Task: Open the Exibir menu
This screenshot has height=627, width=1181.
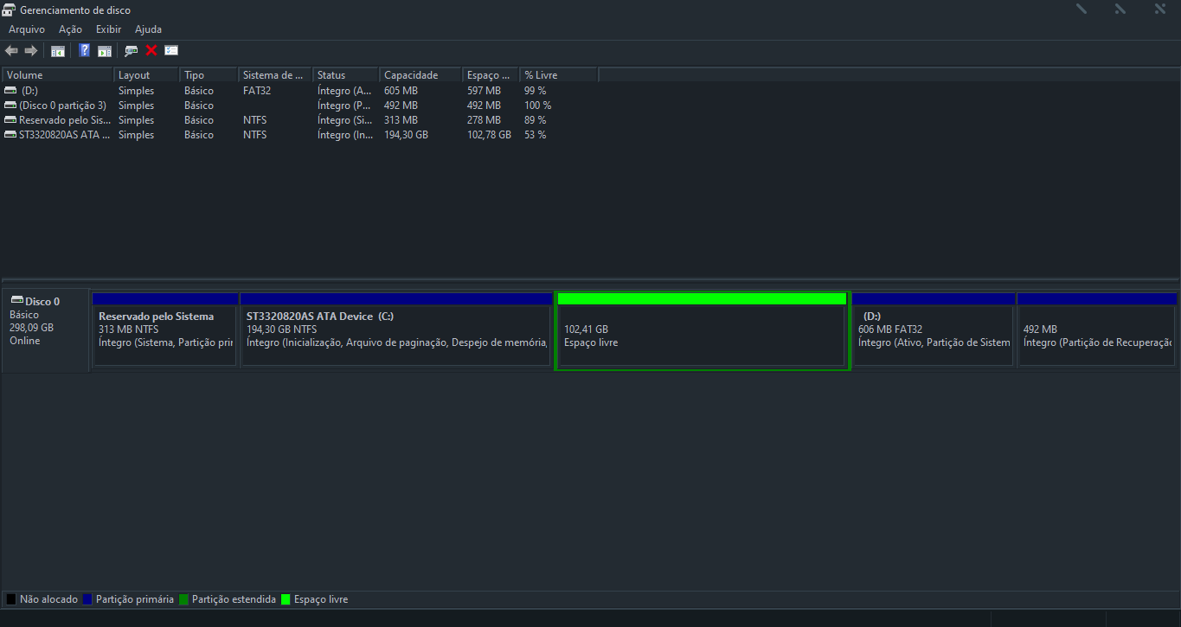Action: (108, 29)
